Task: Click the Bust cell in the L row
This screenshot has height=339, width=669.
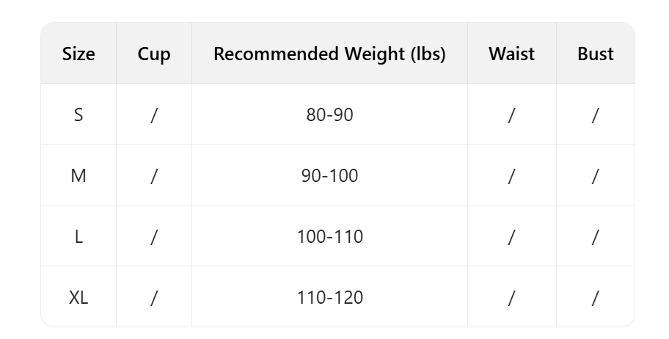Action: tap(595, 236)
